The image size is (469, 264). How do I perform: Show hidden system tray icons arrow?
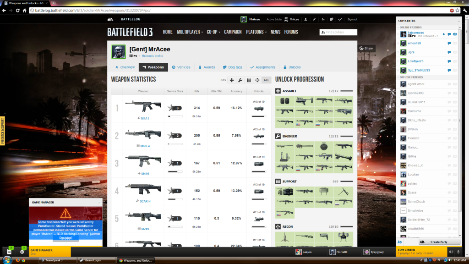[x=421, y=260]
